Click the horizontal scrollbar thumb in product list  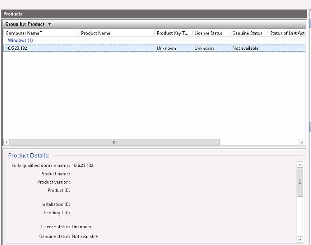pyautogui.click(x=115, y=142)
